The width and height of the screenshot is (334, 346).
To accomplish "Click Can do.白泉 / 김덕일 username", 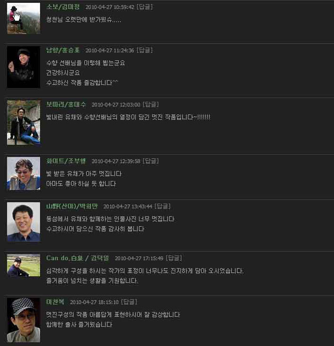I will (77, 258).
